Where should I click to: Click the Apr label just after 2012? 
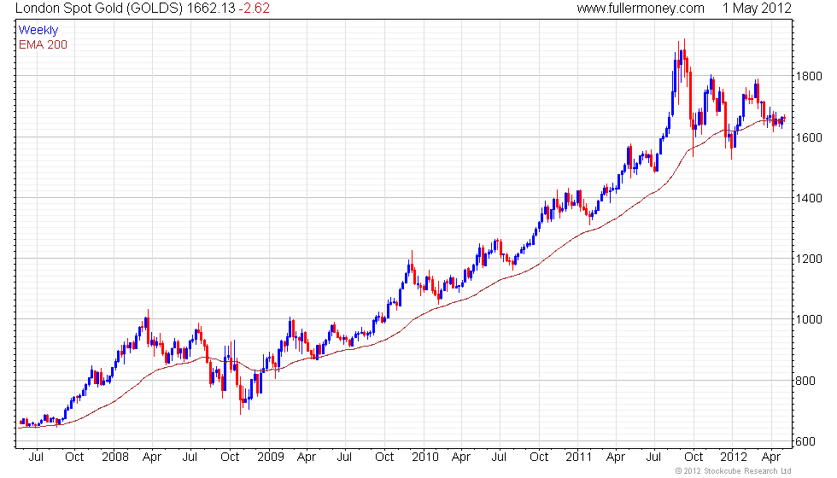[770, 458]
